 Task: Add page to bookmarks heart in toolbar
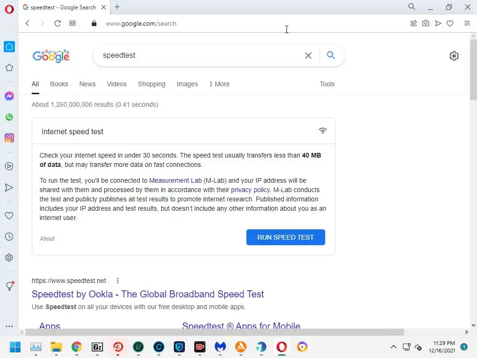[x=450, y=23]
